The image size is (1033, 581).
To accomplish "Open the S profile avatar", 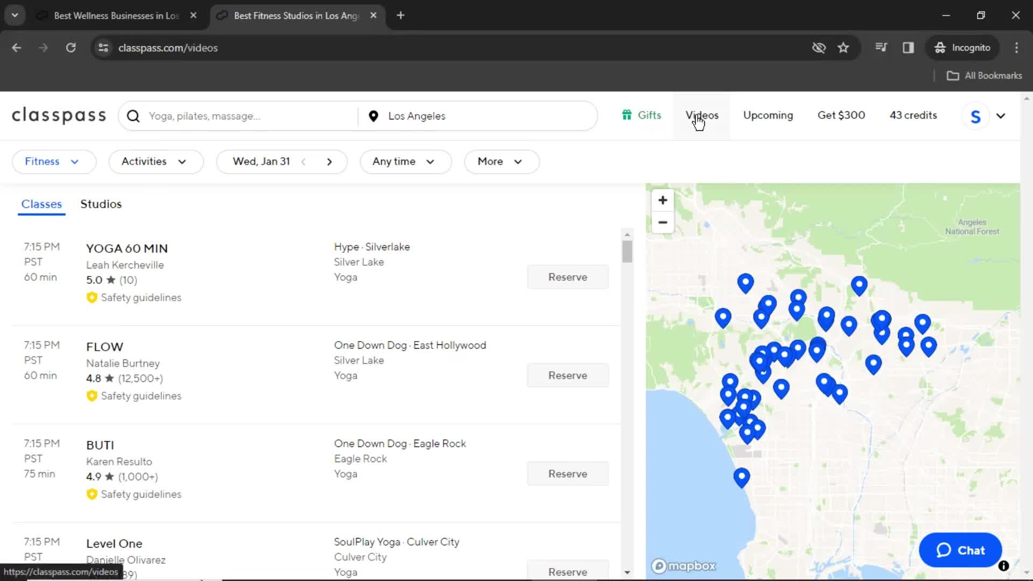I will point(975,116).
